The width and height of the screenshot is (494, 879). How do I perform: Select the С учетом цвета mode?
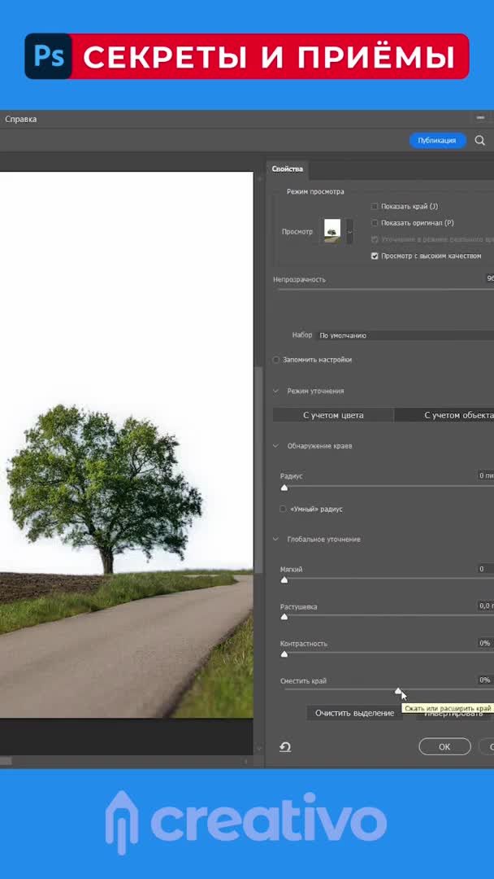point(333,415)
